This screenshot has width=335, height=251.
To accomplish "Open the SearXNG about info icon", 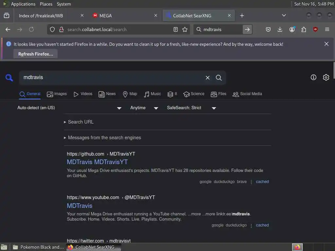I will (x=313, y=77).
